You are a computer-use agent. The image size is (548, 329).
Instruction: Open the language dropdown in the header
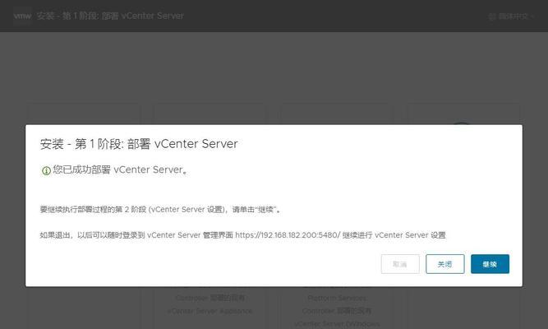[x=512, y=16]
